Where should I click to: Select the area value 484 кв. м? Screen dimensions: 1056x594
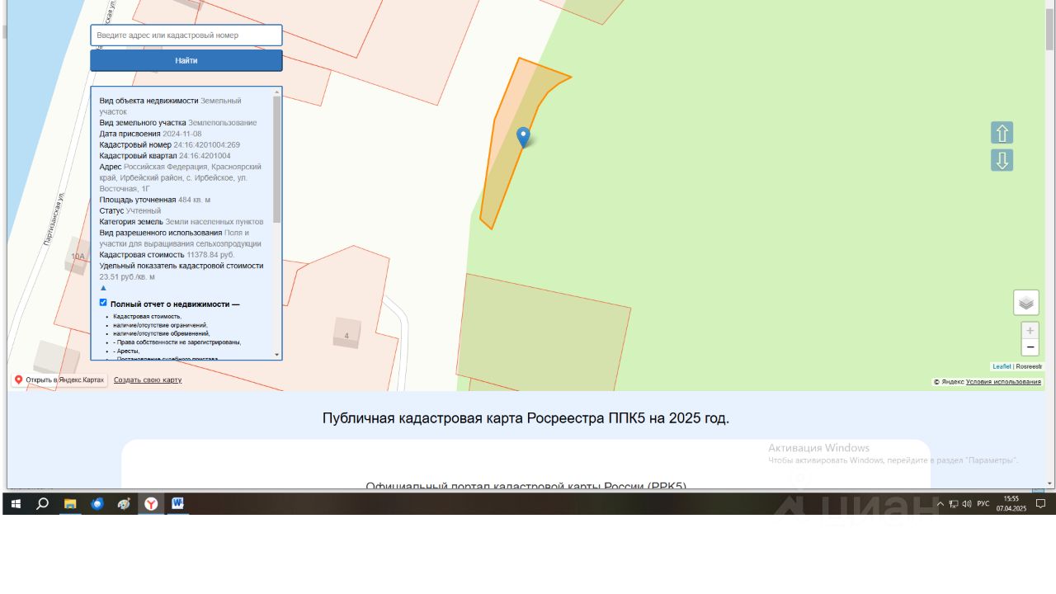pos(194,200)
